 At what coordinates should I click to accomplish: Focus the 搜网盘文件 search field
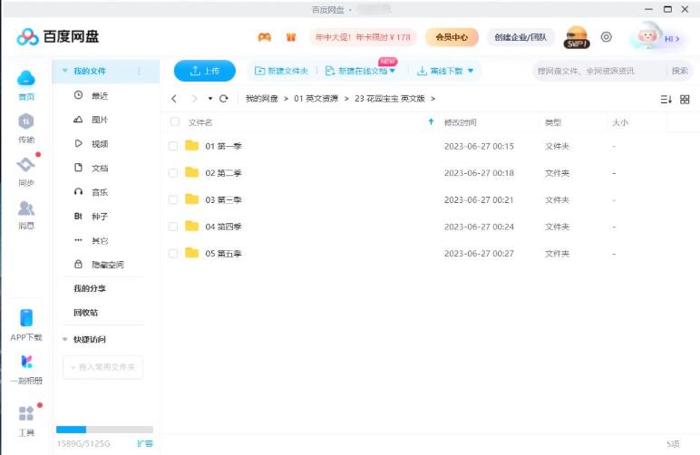[x=598, y=71]
